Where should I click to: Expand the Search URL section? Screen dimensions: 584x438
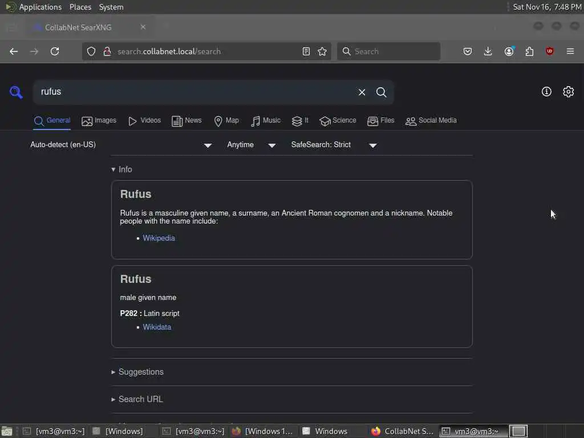pyautogui.click(x=137, y=399)
